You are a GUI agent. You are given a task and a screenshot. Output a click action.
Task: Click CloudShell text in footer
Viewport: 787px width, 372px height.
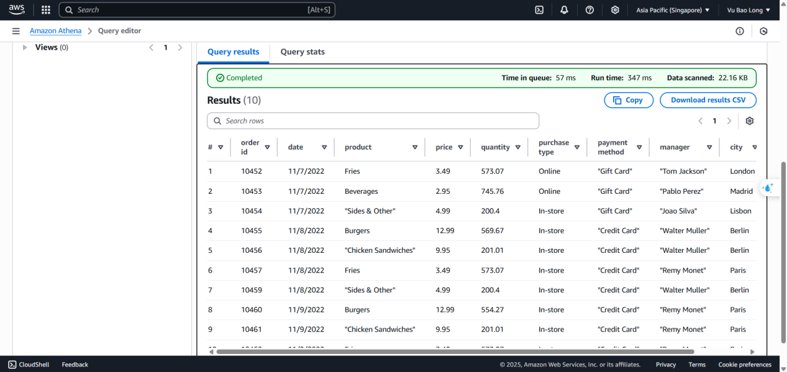pyautogui.click(x=34, y=365)
